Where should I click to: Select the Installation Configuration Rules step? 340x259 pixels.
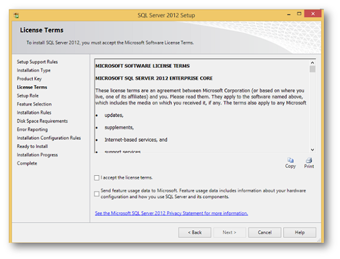(x=49, y=138)
